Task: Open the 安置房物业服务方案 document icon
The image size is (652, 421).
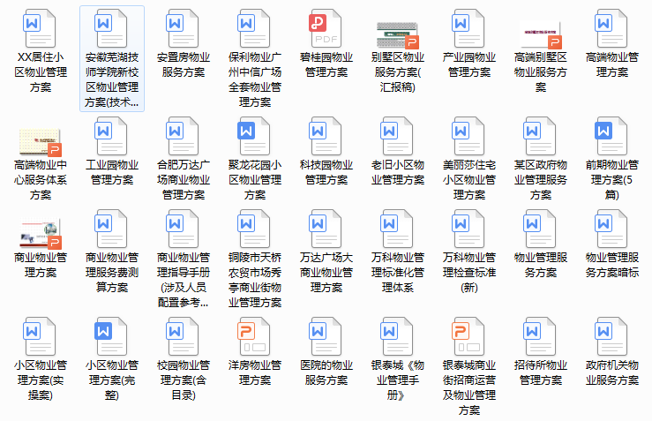Action: click(x=183, y=28)
